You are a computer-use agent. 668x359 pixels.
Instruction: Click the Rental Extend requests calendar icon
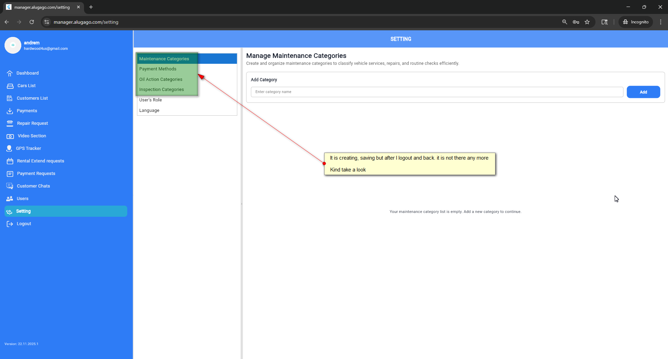click(x=10, y=161)
